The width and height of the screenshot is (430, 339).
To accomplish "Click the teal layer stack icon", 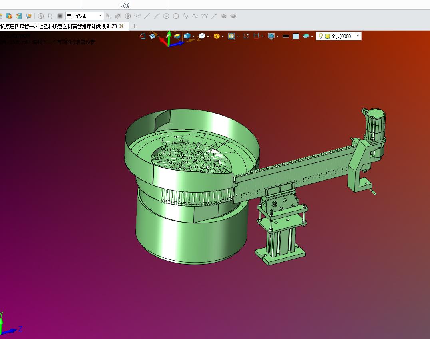I will click(x=306, y=36).
